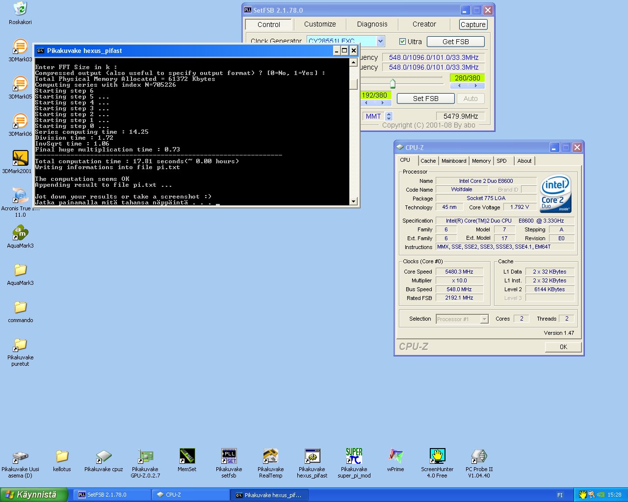
Task: Launch the hexus_pifast desktop shortcut
Action: click(x=312, y=464)
